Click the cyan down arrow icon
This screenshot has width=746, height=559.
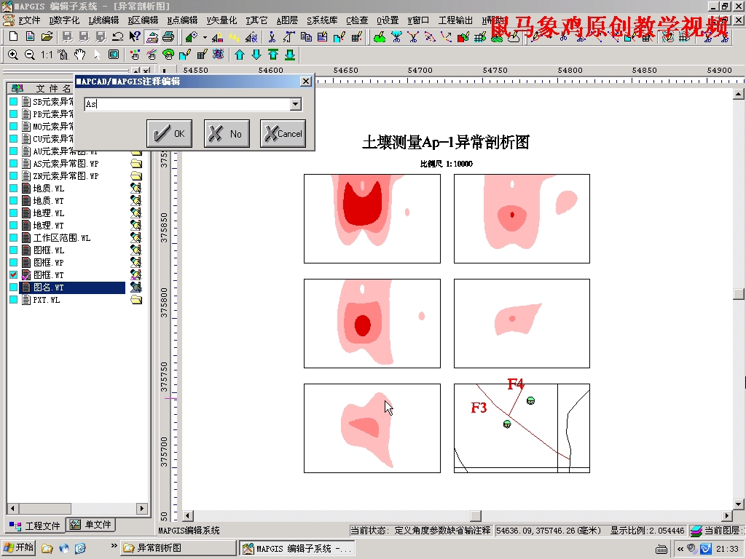pos(256,55)
